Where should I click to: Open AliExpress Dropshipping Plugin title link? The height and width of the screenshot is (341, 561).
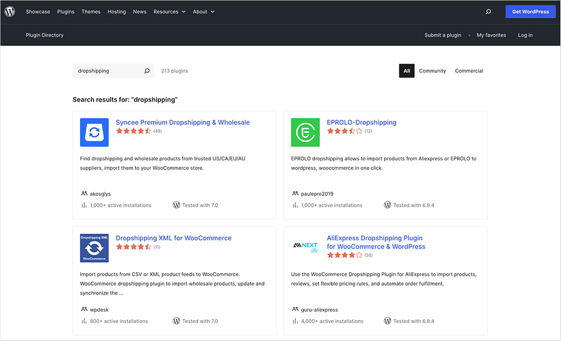(x=376, y=242)
